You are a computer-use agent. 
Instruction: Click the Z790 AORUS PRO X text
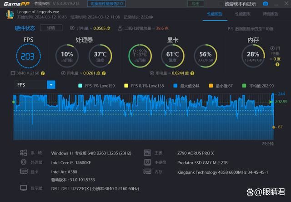196,153
